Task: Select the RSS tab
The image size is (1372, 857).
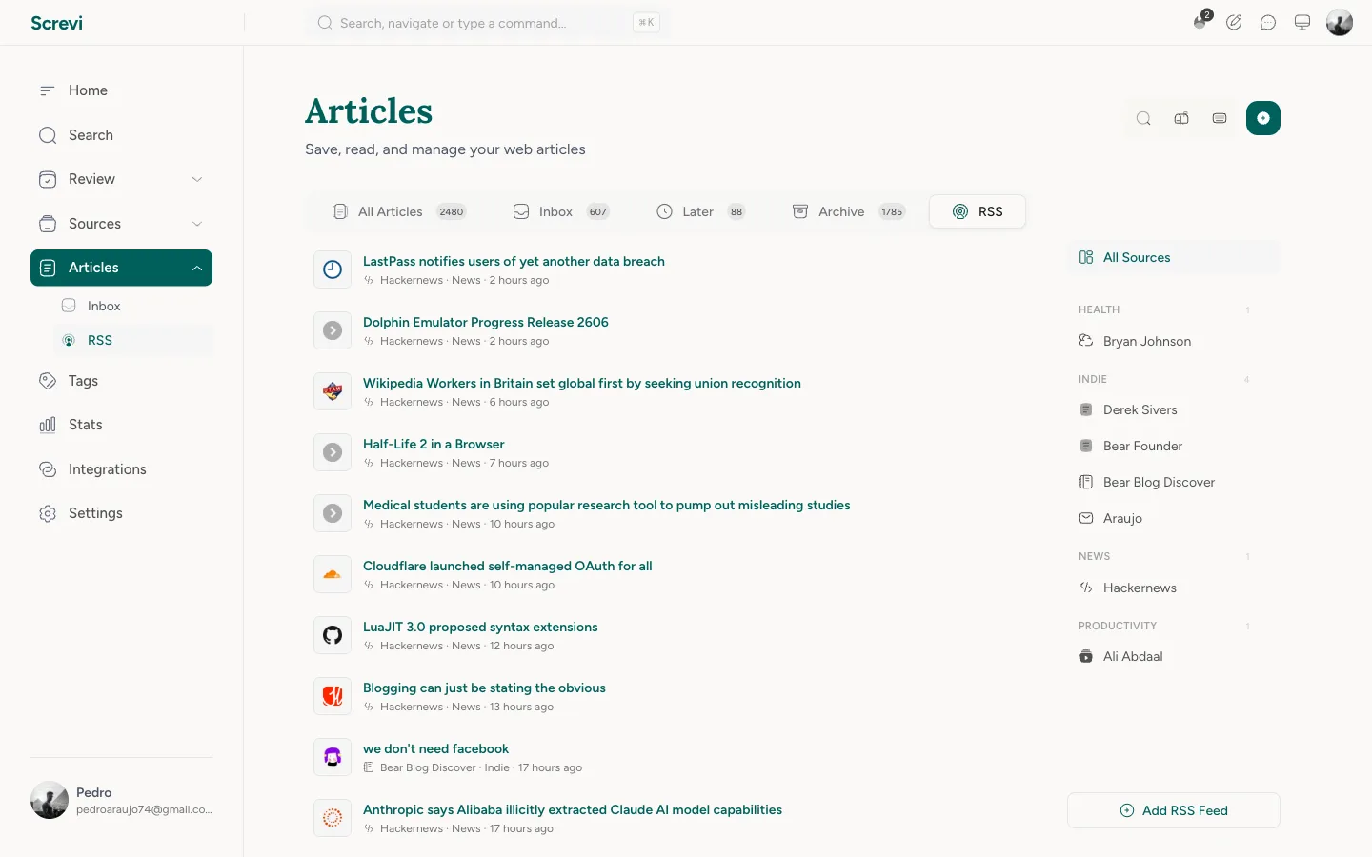Action: click(x=978, y=211)
